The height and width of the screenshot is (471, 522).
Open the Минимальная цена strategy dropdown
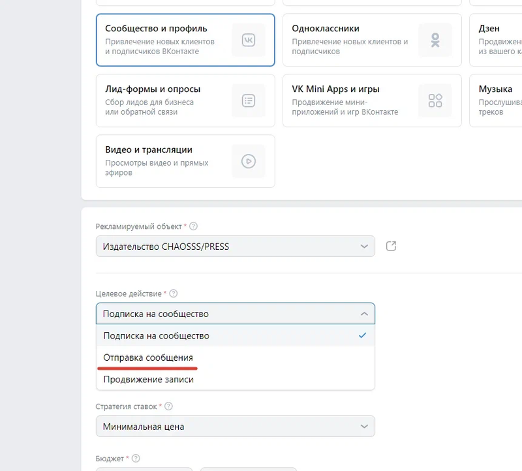[x=236, y=427]
